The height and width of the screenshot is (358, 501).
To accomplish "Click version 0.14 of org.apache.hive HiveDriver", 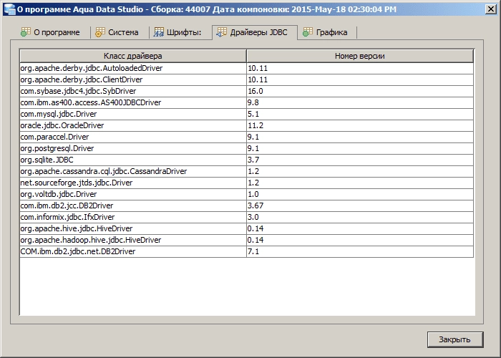I will [x=360, y=229].
